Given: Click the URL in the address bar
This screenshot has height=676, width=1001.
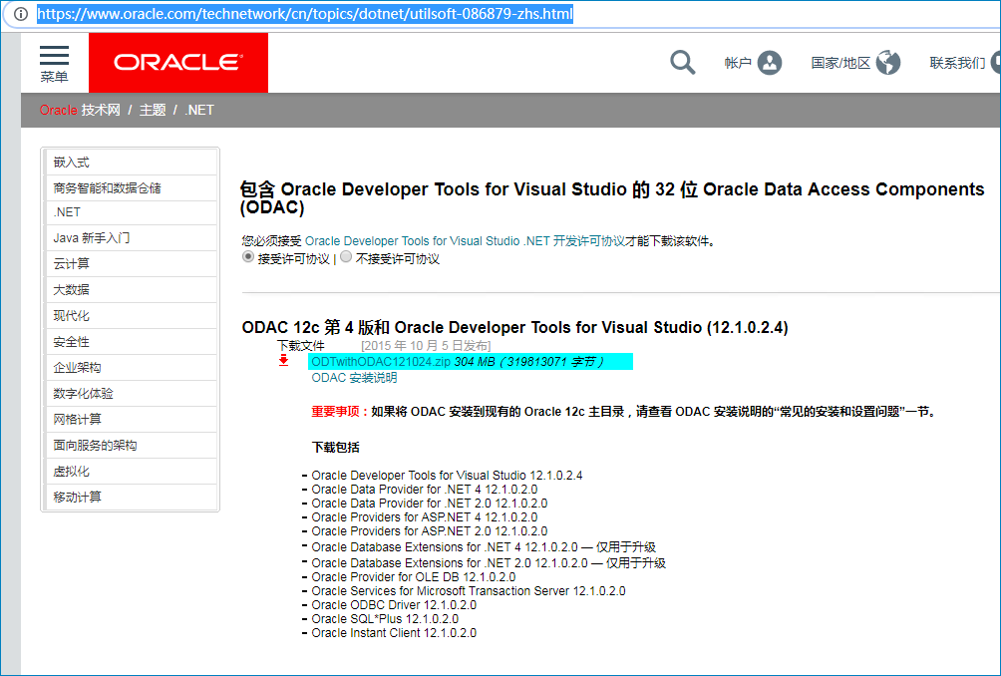Looking at the screenshot, I should 304,13.
